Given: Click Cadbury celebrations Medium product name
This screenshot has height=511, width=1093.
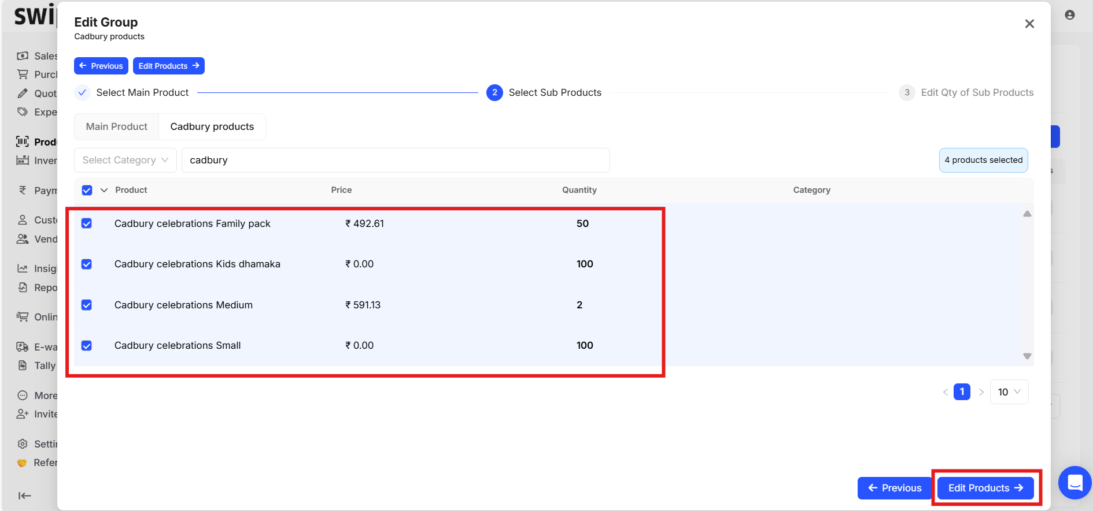Looking at the screenshot, I should pos(183,305).
